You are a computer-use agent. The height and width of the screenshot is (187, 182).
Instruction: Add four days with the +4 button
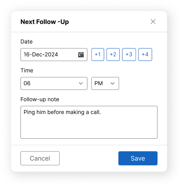coord(145,55)
